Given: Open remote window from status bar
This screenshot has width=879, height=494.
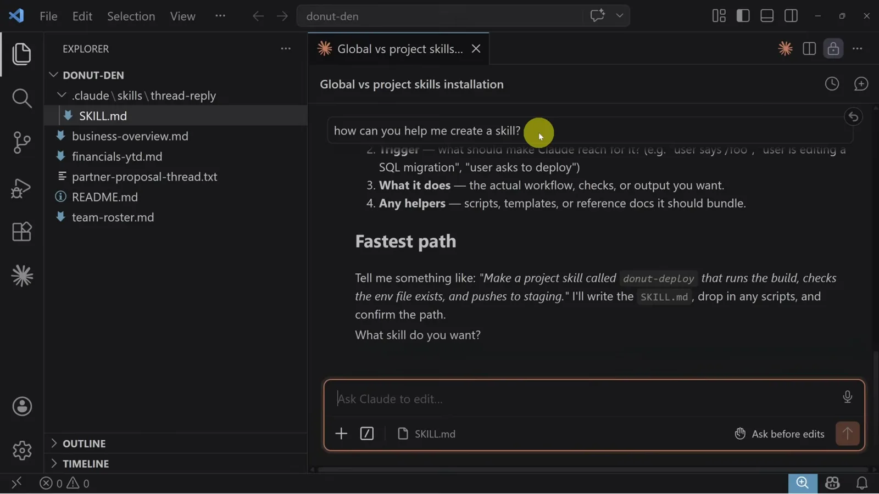Looking at the screenshot, I should [x=16, y=483].
